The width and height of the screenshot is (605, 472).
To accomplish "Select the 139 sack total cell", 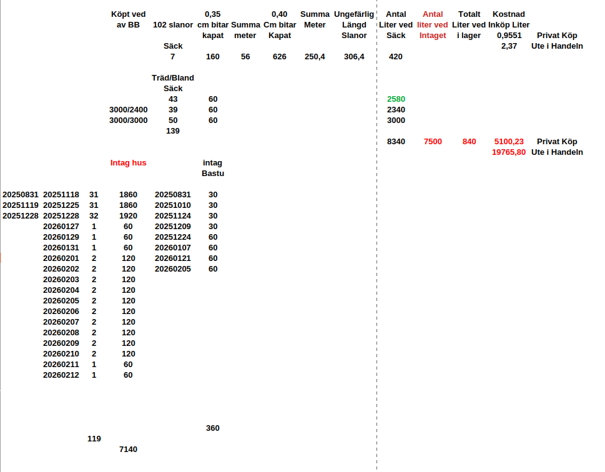I will 173,131.
